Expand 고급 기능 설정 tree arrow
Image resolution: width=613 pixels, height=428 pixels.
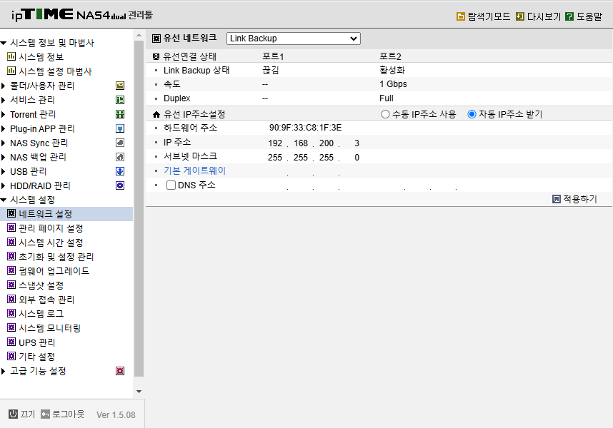[3, 371]
